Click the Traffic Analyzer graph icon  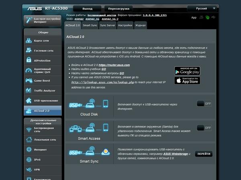tap(29, 90)
